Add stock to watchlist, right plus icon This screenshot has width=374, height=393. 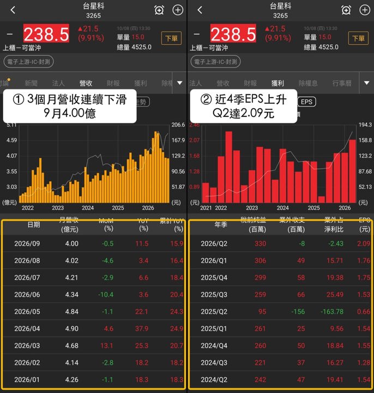[x=365, y=10]
